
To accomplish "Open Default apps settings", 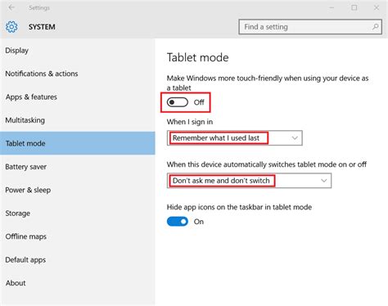I will 78,259.
